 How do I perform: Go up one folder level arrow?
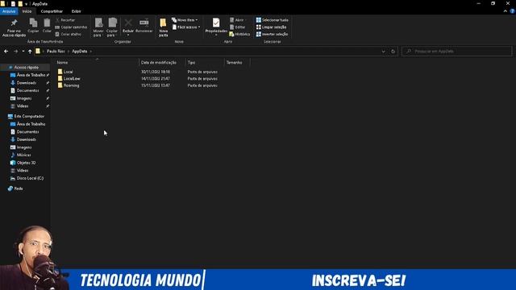click(30, 52)
